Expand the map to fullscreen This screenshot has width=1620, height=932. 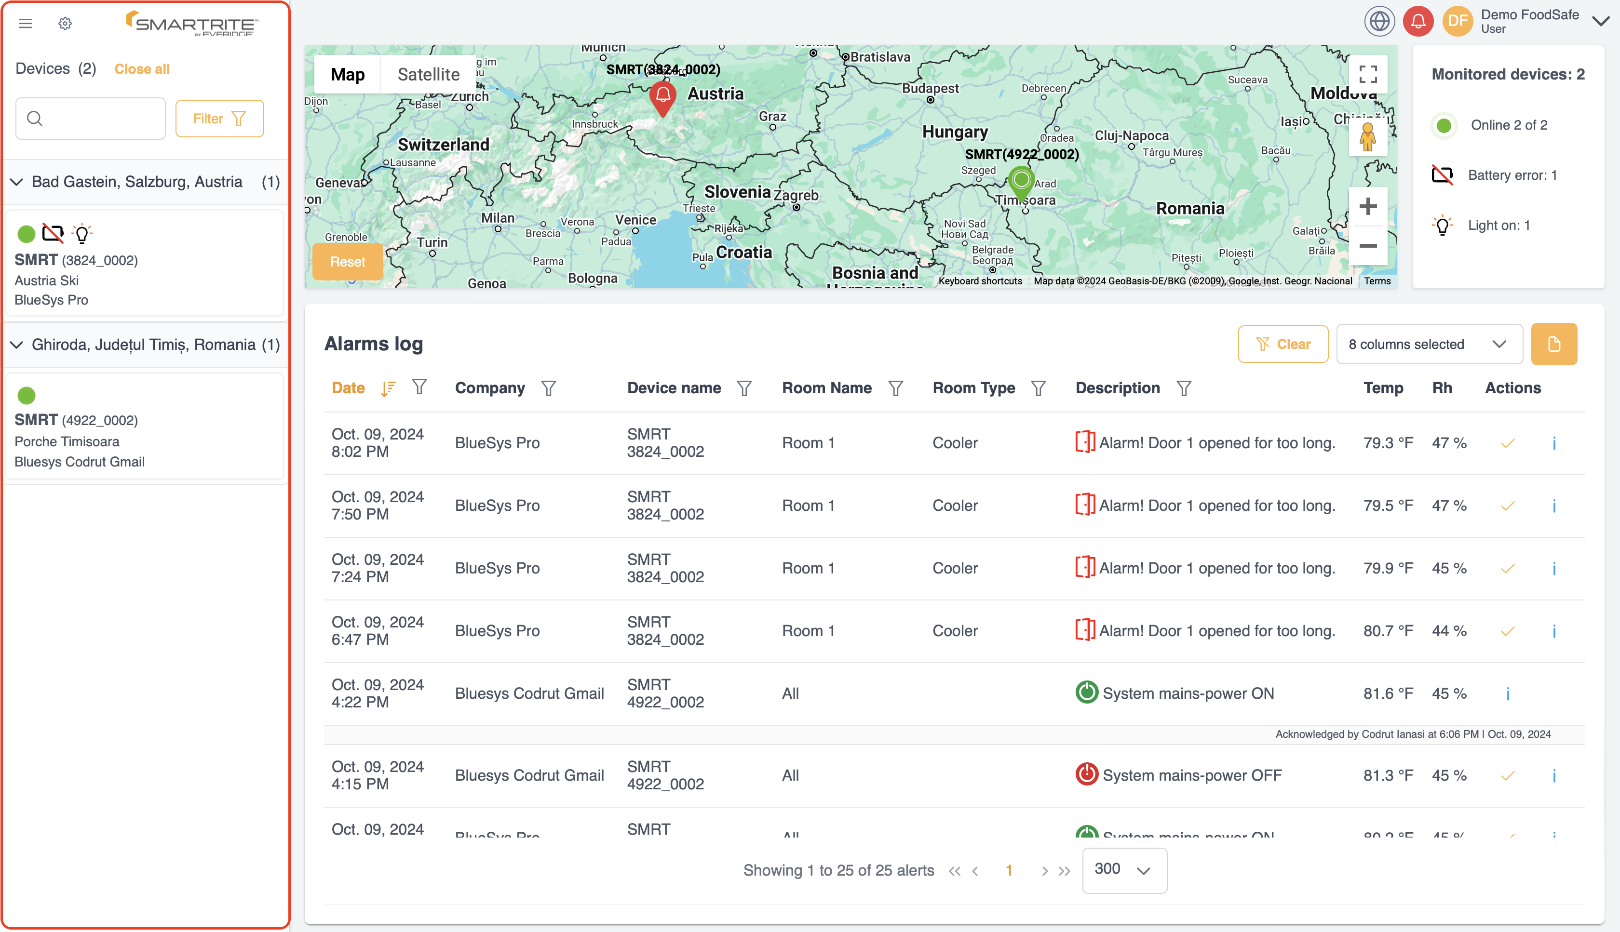(x=1368, y=74)
